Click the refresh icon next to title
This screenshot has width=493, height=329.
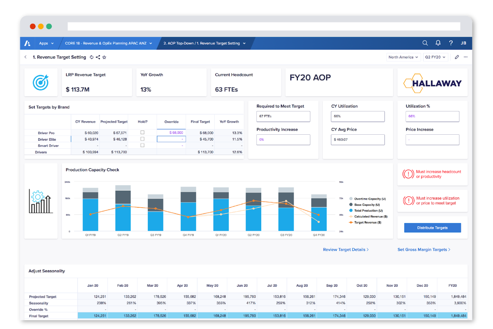coord(92,57)
